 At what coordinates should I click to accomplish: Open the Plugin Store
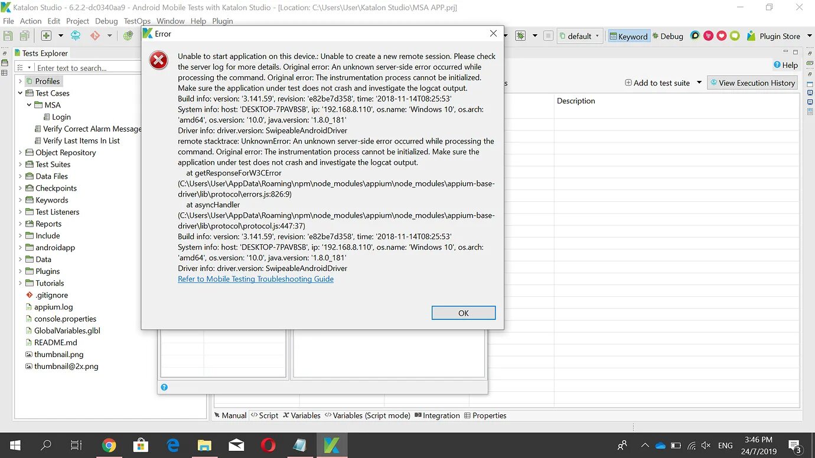tap(773, 36)
